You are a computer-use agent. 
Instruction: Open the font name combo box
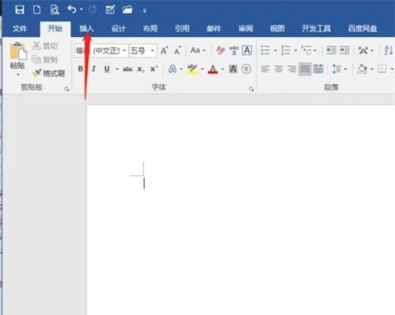101,51
